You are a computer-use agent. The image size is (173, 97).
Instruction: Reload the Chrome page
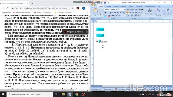click(7, 8)
